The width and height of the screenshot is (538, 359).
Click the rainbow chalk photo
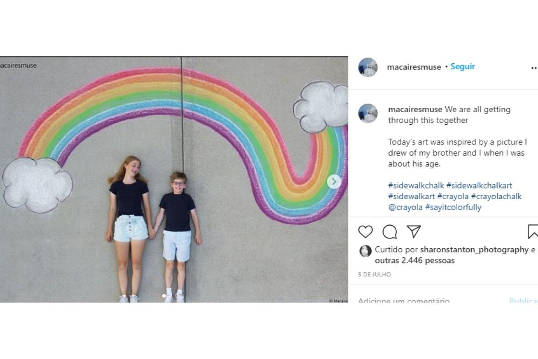[x=174, y=179]
